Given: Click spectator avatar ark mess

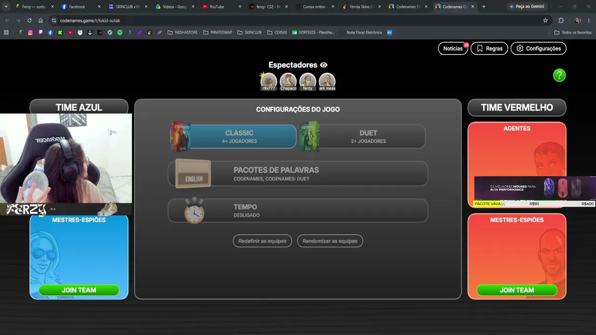Looking at the screenshot, I should coord(327,81).
